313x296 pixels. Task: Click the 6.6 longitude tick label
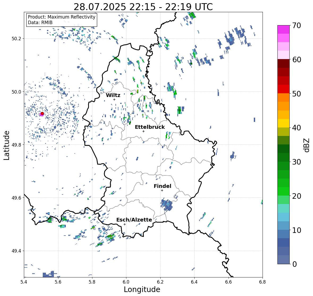(229, 282)
